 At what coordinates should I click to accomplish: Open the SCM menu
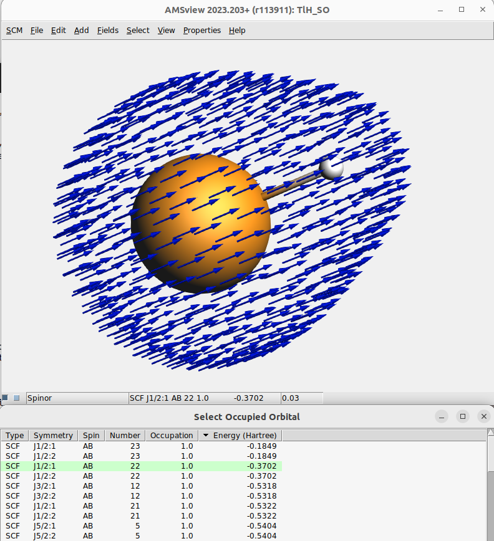(14, 30)
